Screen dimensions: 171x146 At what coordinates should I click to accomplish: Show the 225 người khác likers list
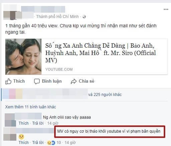pos(105,95)
